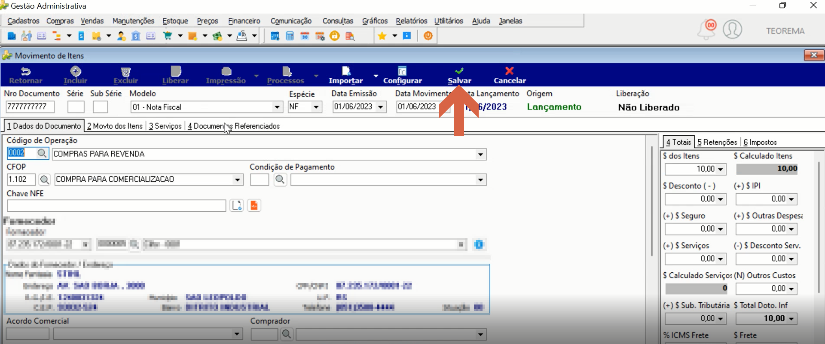The image size is (825, 344).
Task: Click the orange file icon beside Chave NFE
Action: 254,206
